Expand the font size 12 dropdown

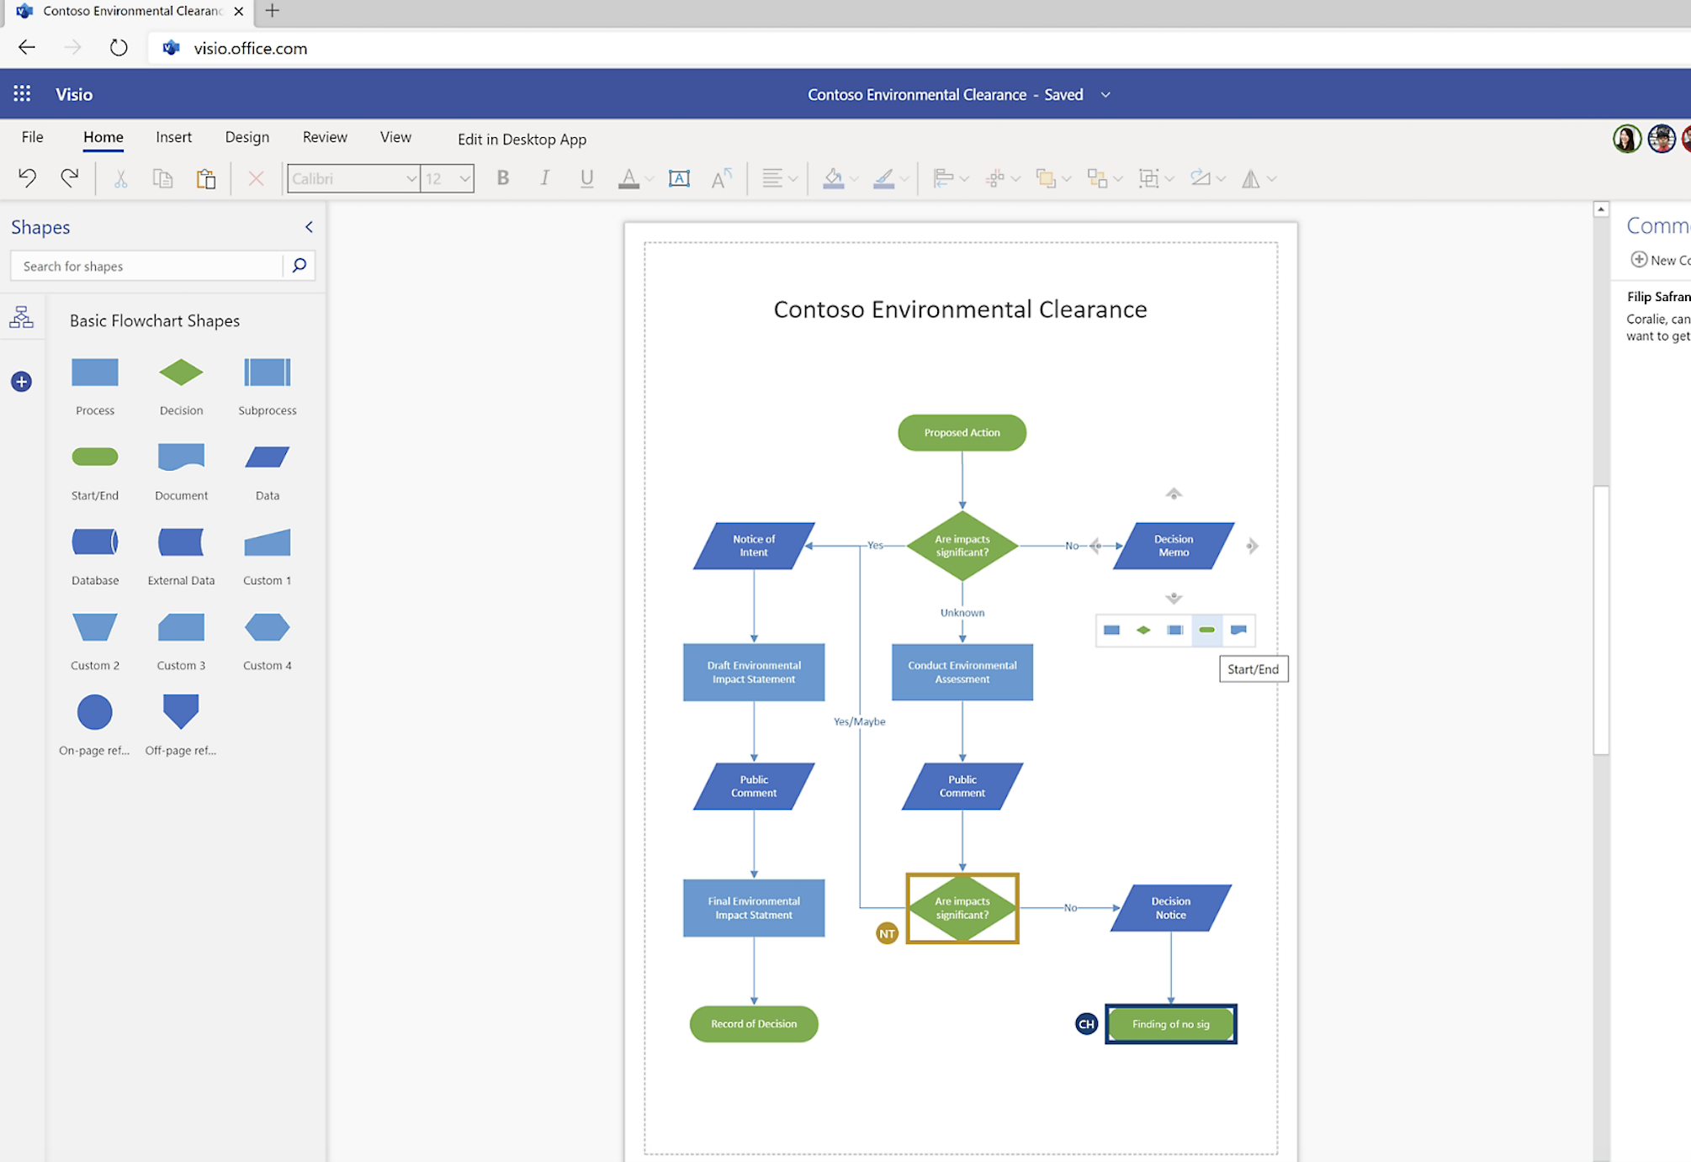pyautogui.click(x=464, y=178)
